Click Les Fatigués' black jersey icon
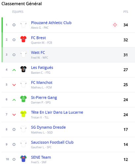This screenshot has width=135, height=165. click(x=23, y=69)
